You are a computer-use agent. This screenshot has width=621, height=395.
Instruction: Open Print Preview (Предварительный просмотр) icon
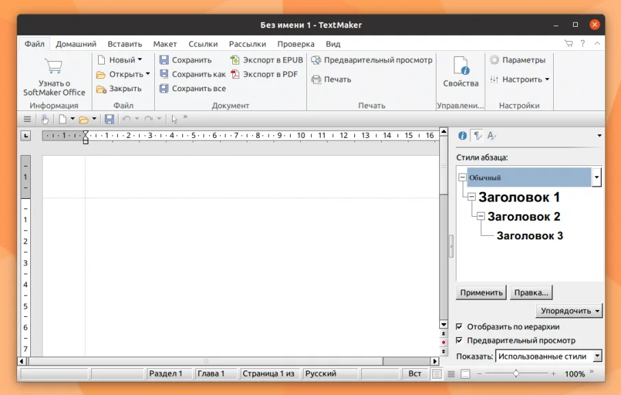pos(316,60)
